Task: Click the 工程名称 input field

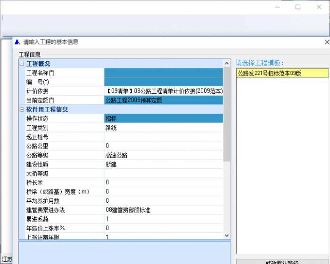Action: (x=163, y=73)
